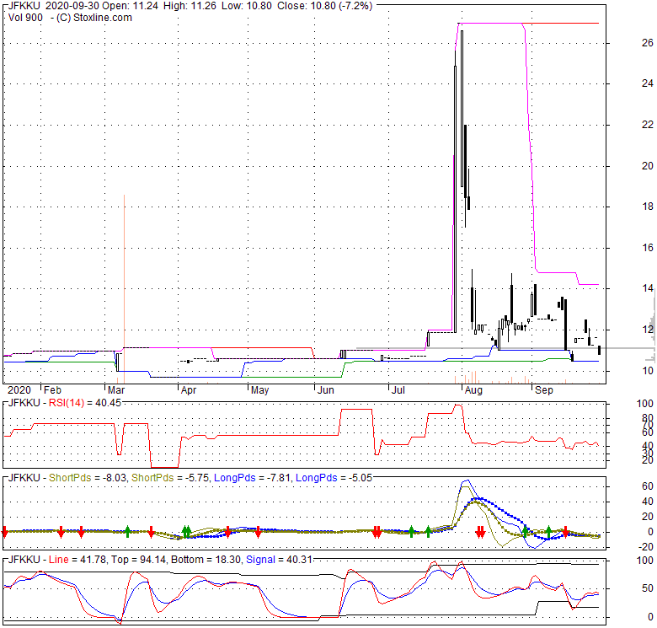657x628 pixels.
Task: Click the Sep month label
Action: (544, 390)
